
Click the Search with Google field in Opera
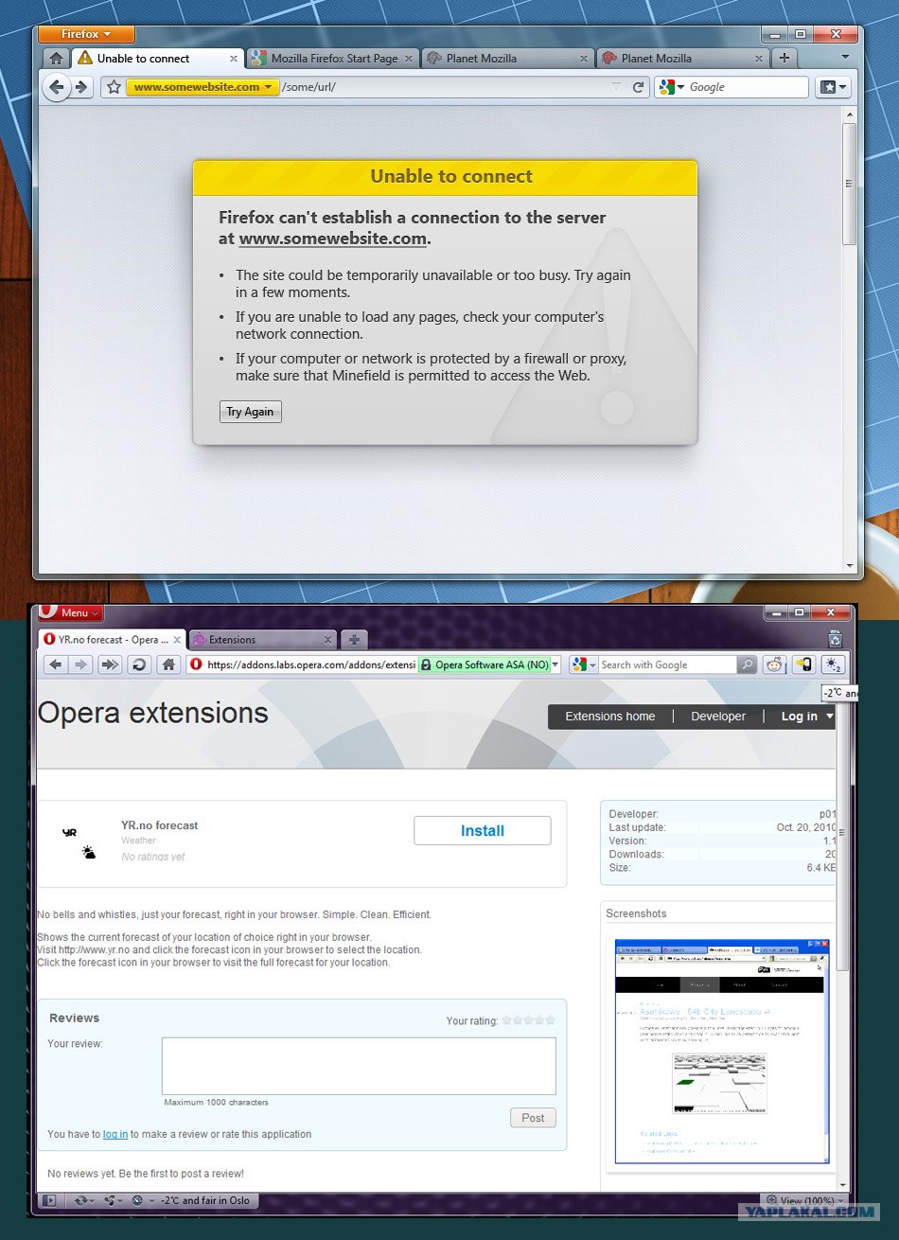[668, 664]
